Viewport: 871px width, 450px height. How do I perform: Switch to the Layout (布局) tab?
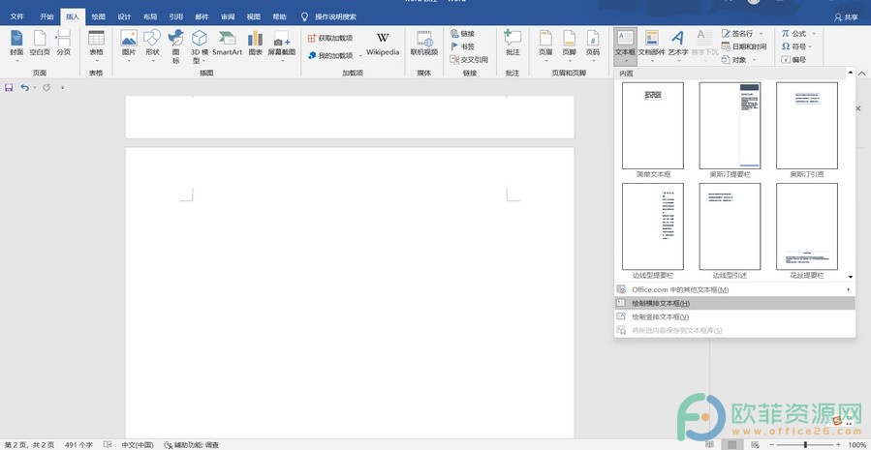150,16
